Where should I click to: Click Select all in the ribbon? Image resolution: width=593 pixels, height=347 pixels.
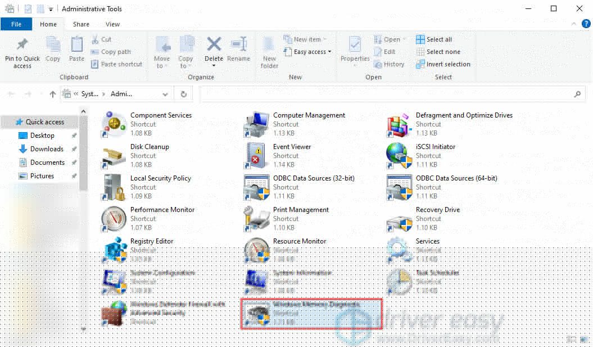tap(434, 39)
